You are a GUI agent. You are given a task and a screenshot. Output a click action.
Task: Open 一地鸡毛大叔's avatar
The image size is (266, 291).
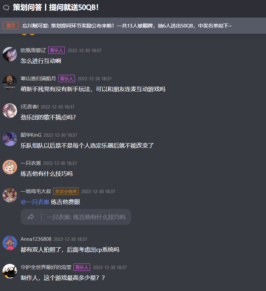click(x=10, y=195)
